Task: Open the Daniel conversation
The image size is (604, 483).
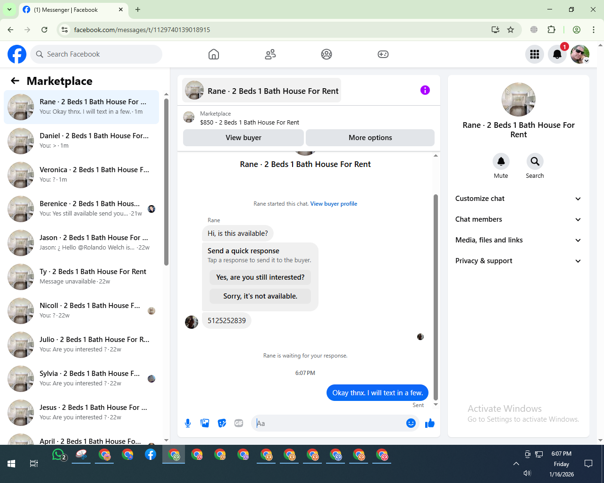Action: tap(82, 141)
